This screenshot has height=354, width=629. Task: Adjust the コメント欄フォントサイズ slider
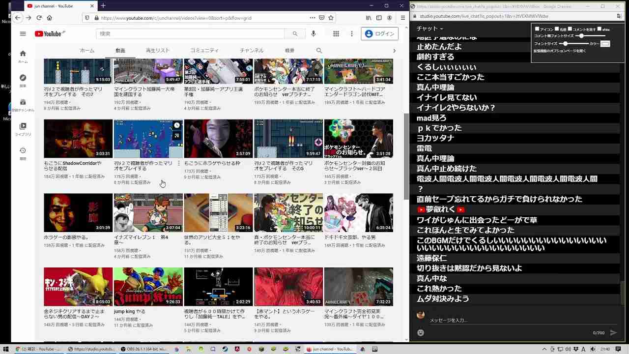(x=590, y=36)
